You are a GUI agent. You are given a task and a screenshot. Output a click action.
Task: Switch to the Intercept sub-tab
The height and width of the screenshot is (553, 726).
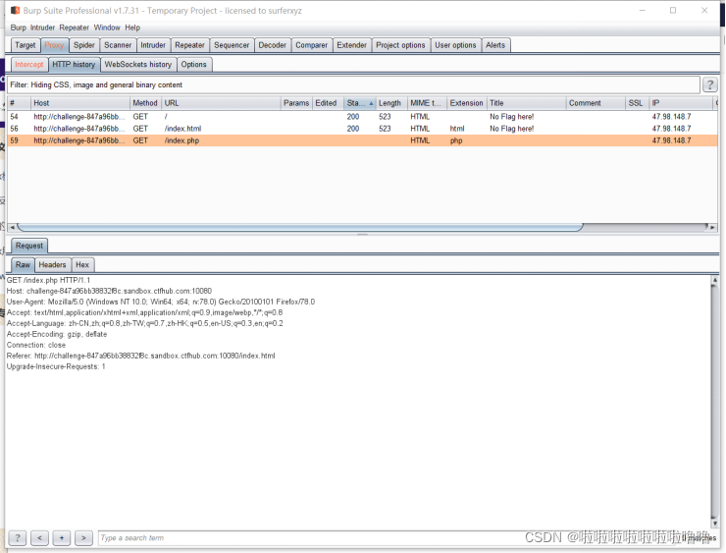point(29,65)
